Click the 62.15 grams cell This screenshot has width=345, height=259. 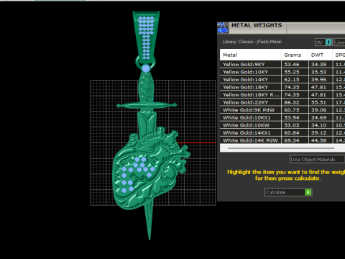tap(295, 79)
